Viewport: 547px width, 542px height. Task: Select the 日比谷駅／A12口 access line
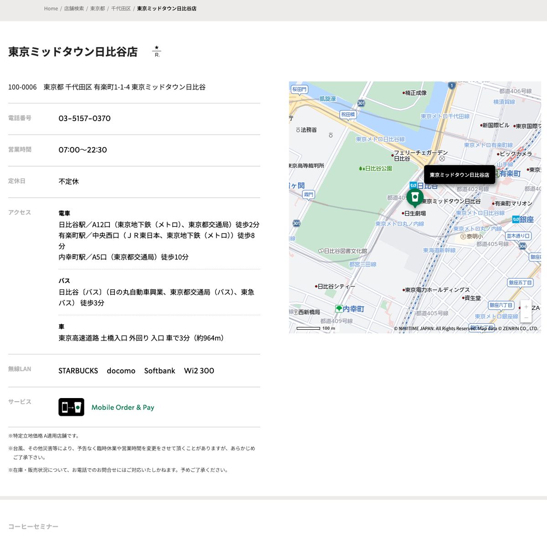[159, 225]
